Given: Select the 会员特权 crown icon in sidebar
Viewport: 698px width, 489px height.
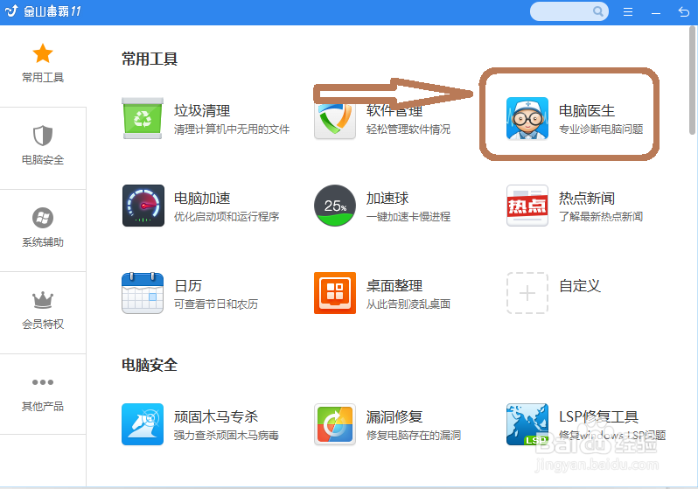Looking at the screenshot, I should click(43, 300).
